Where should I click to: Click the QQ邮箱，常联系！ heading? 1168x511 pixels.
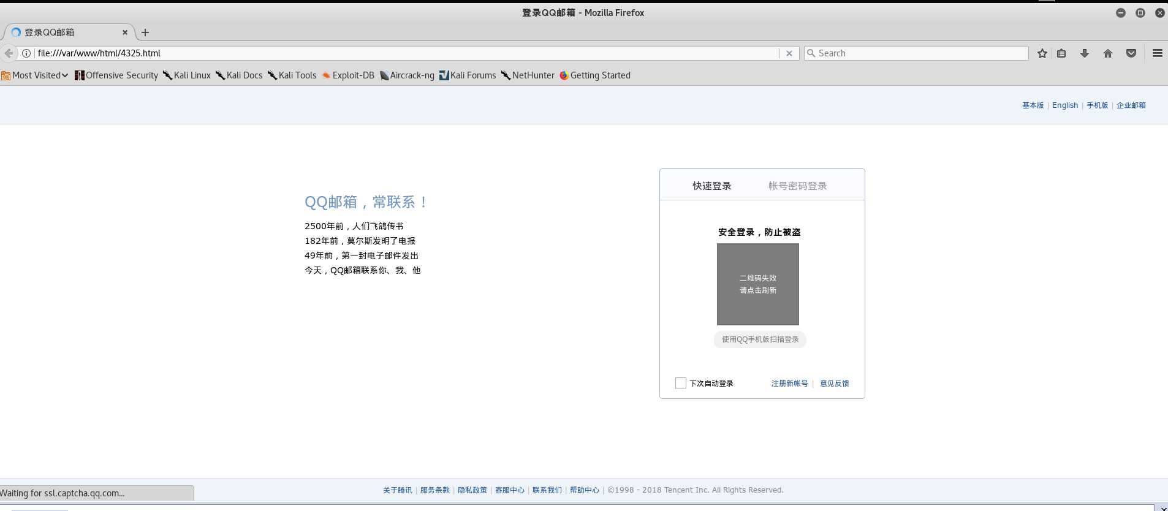pyautogui.click(x=366, y=202)
